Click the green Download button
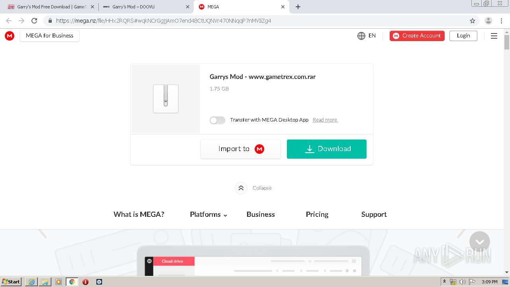Screen dimensions: 510x287 click(327, 149)
